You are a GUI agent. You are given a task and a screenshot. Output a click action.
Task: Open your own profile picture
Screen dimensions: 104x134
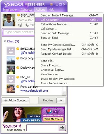pos(9,20)
